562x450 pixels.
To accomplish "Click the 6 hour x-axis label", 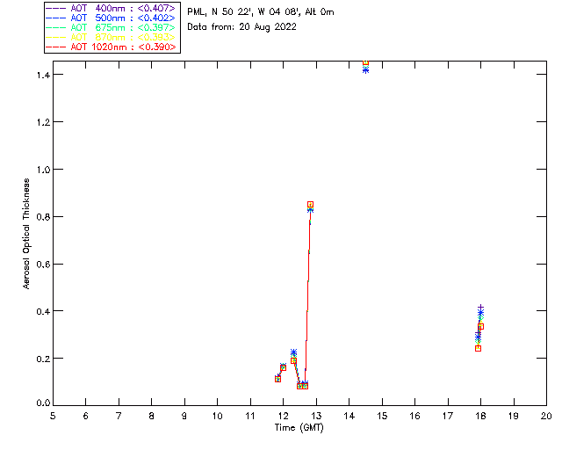I will point(86,416).
